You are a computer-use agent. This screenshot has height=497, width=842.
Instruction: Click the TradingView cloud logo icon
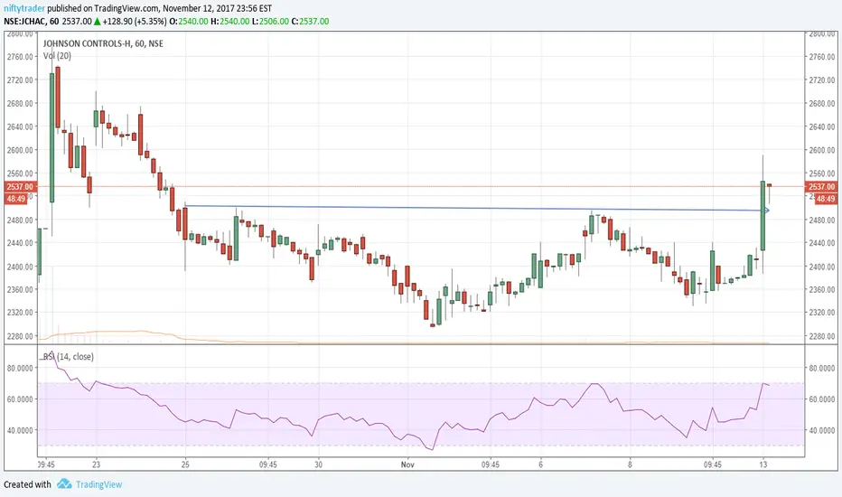pos(64,483)
